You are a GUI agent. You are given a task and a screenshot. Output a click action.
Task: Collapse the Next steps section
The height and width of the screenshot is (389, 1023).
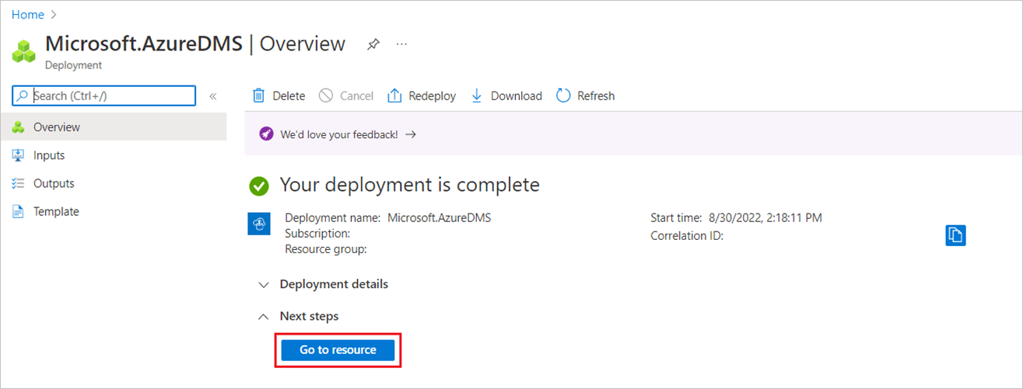coord(264,317)
